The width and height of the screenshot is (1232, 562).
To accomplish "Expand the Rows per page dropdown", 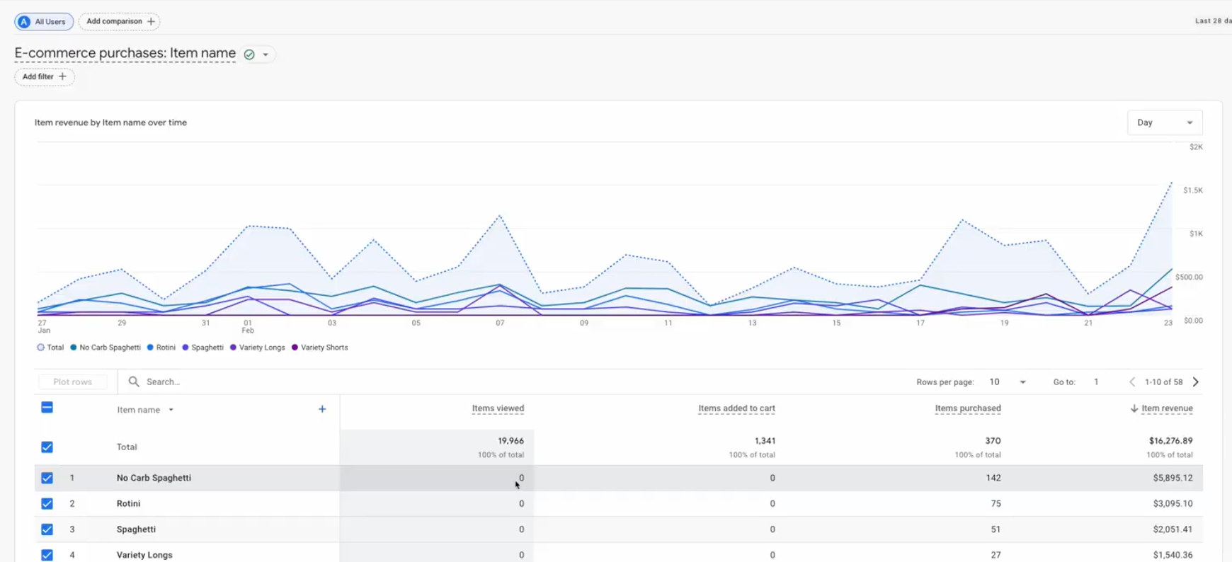I will (1008, 382).
